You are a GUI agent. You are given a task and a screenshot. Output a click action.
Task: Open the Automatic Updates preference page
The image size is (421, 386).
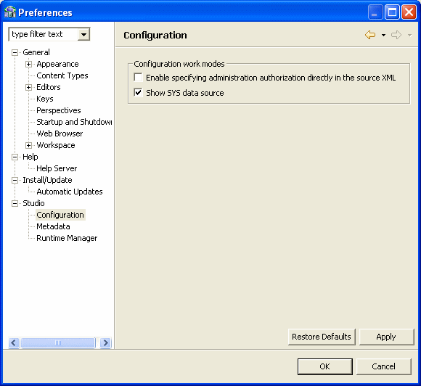click(70, 192)
